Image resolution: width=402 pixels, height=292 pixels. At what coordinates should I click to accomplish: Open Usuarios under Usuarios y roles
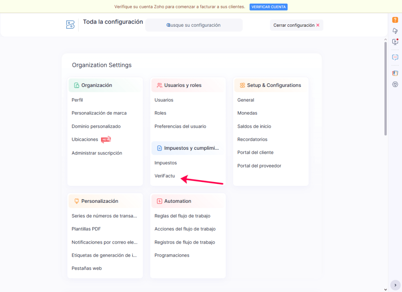(x=164, y=100)
